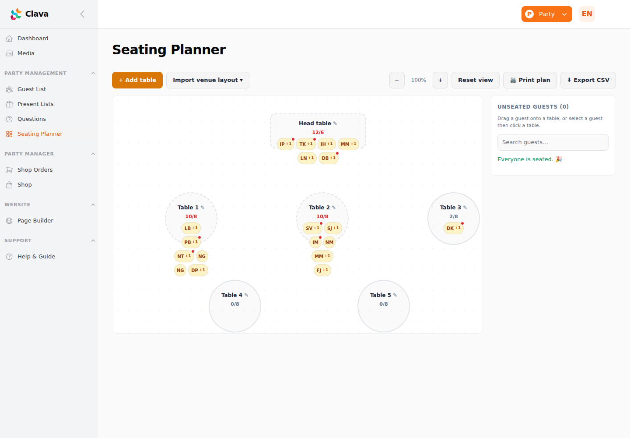Zoom out with the minus button
This screenshot has height=438, width=630.
[397, 80]
